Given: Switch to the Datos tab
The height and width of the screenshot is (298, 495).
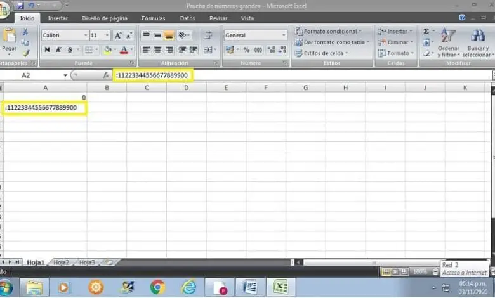Looking at the screenshot, I should tap(187, 18).
